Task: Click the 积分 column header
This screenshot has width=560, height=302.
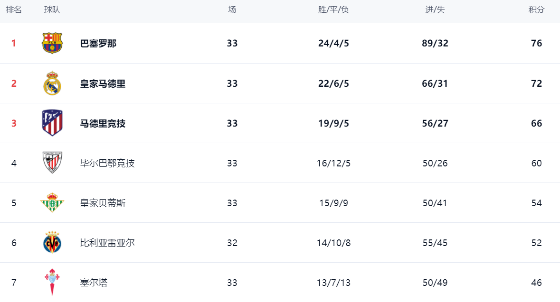Action: pos(536,10)
